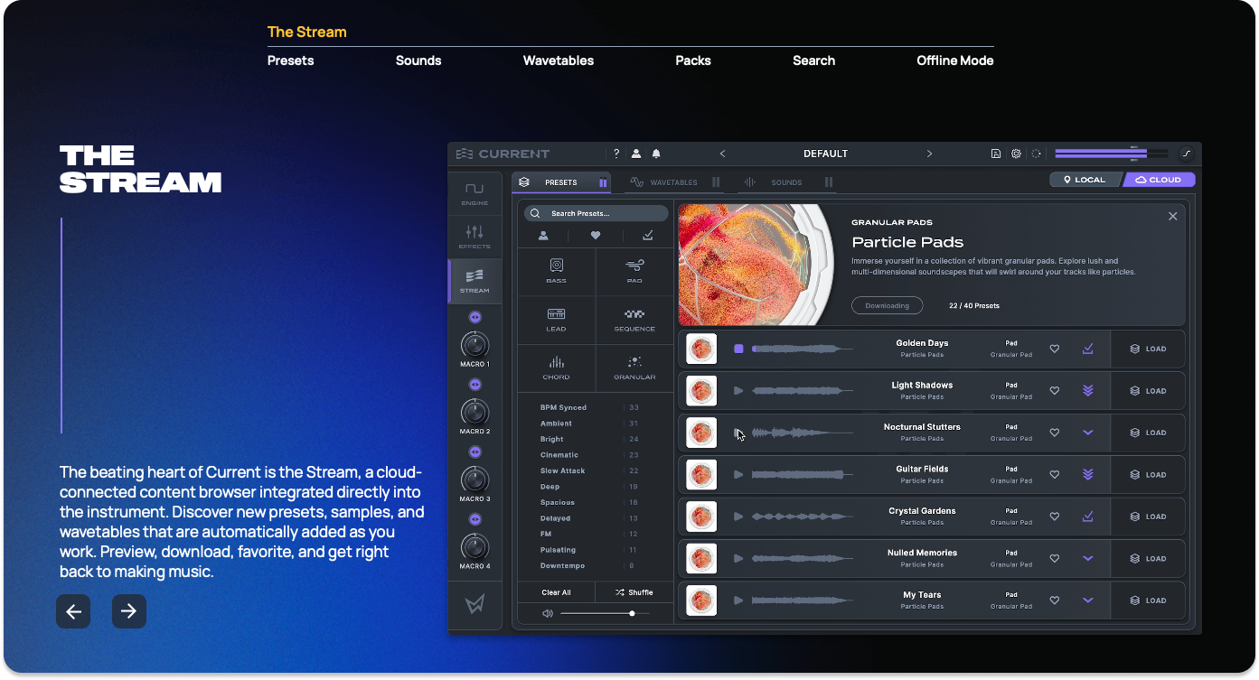1259x680 pixels.
Task: Play the Light Shadows preset preview
Action: [x=738, y=391]
